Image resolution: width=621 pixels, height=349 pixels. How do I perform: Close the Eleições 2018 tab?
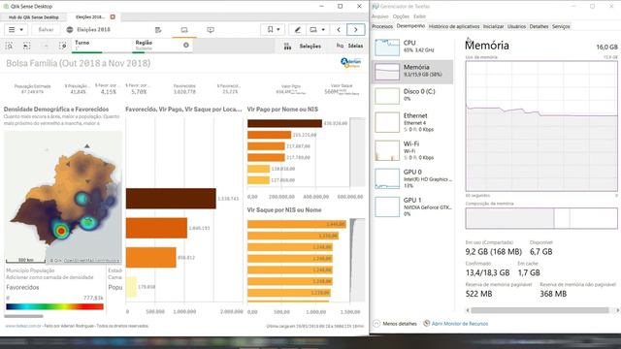[113, 17]
